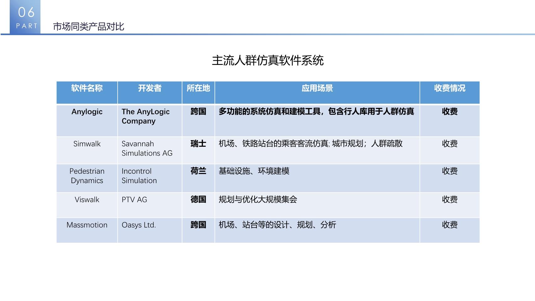Click the '德国' location cell
Image resolution: width=535 pixels, height=301 pixels.
tap(198, 205)
